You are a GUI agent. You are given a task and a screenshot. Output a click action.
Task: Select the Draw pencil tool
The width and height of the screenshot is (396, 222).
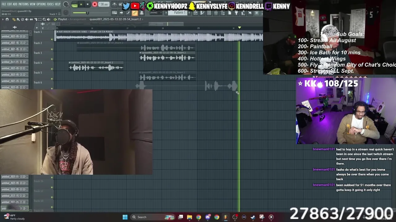tap(14, 19)
